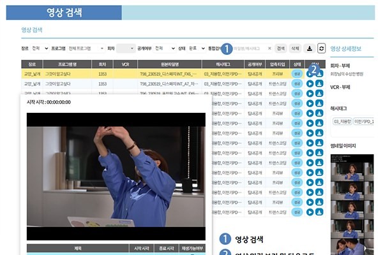Image resolution: width=383 pixels, height=255 pixels.
Task: Click the download icon beside the 삭제 button
Action: click(x=310, y=48)
